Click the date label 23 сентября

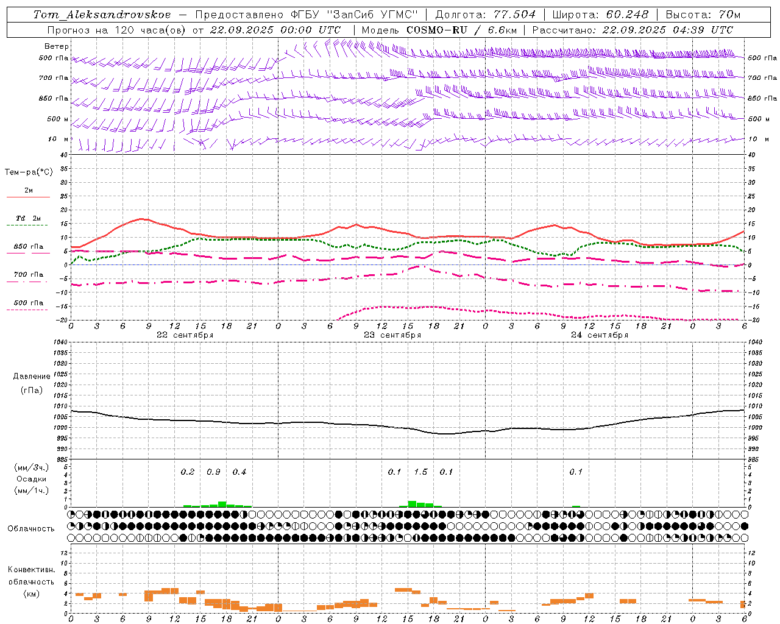click(x=392, y=335)
